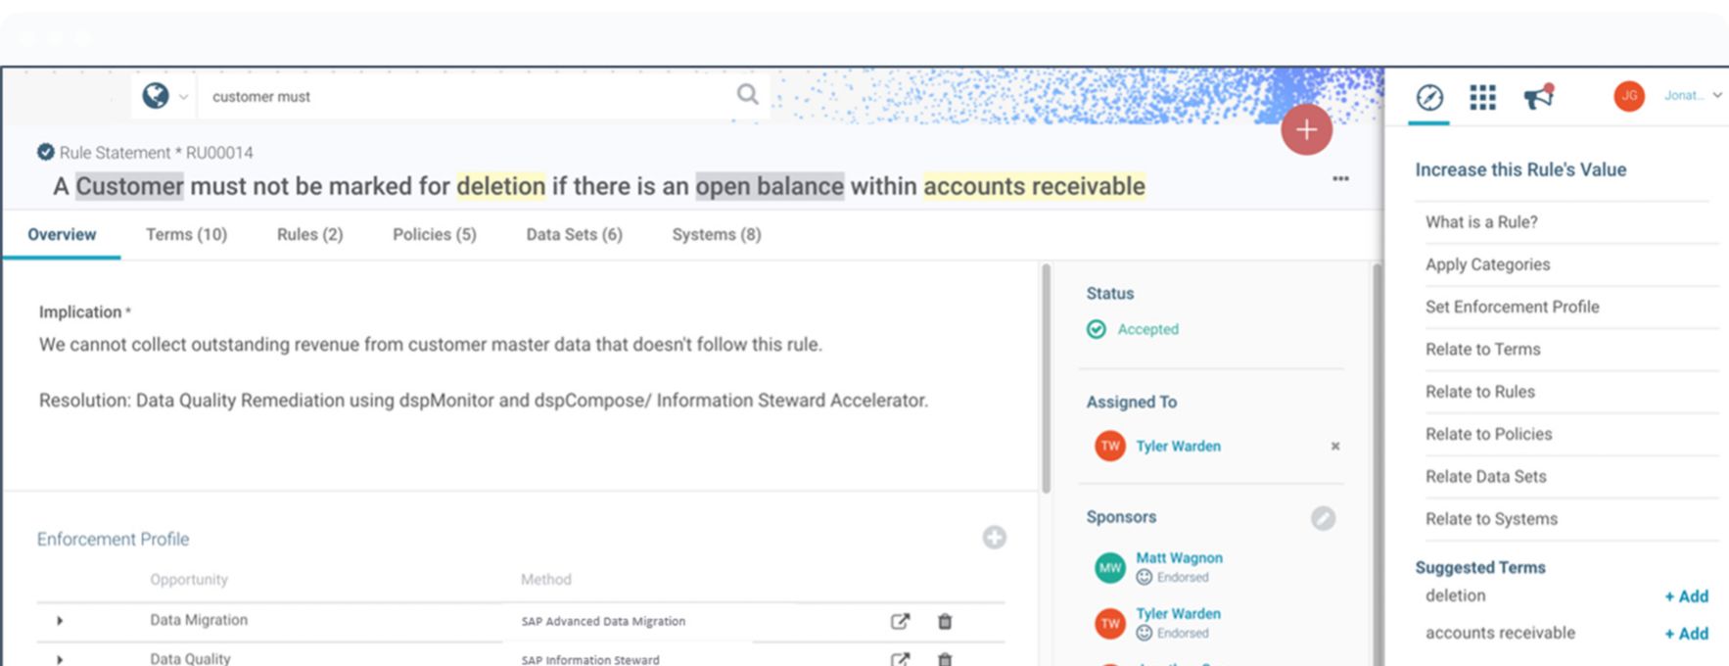1729x666 pixels.
Task: Open the apps grid icon
Action: [1482, 97]
